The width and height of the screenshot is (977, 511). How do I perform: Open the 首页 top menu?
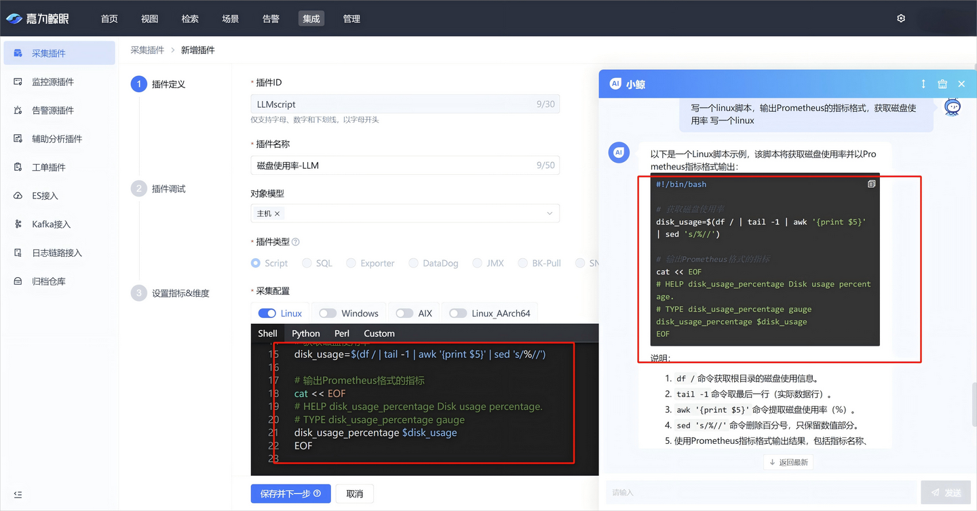click(109, 18)
